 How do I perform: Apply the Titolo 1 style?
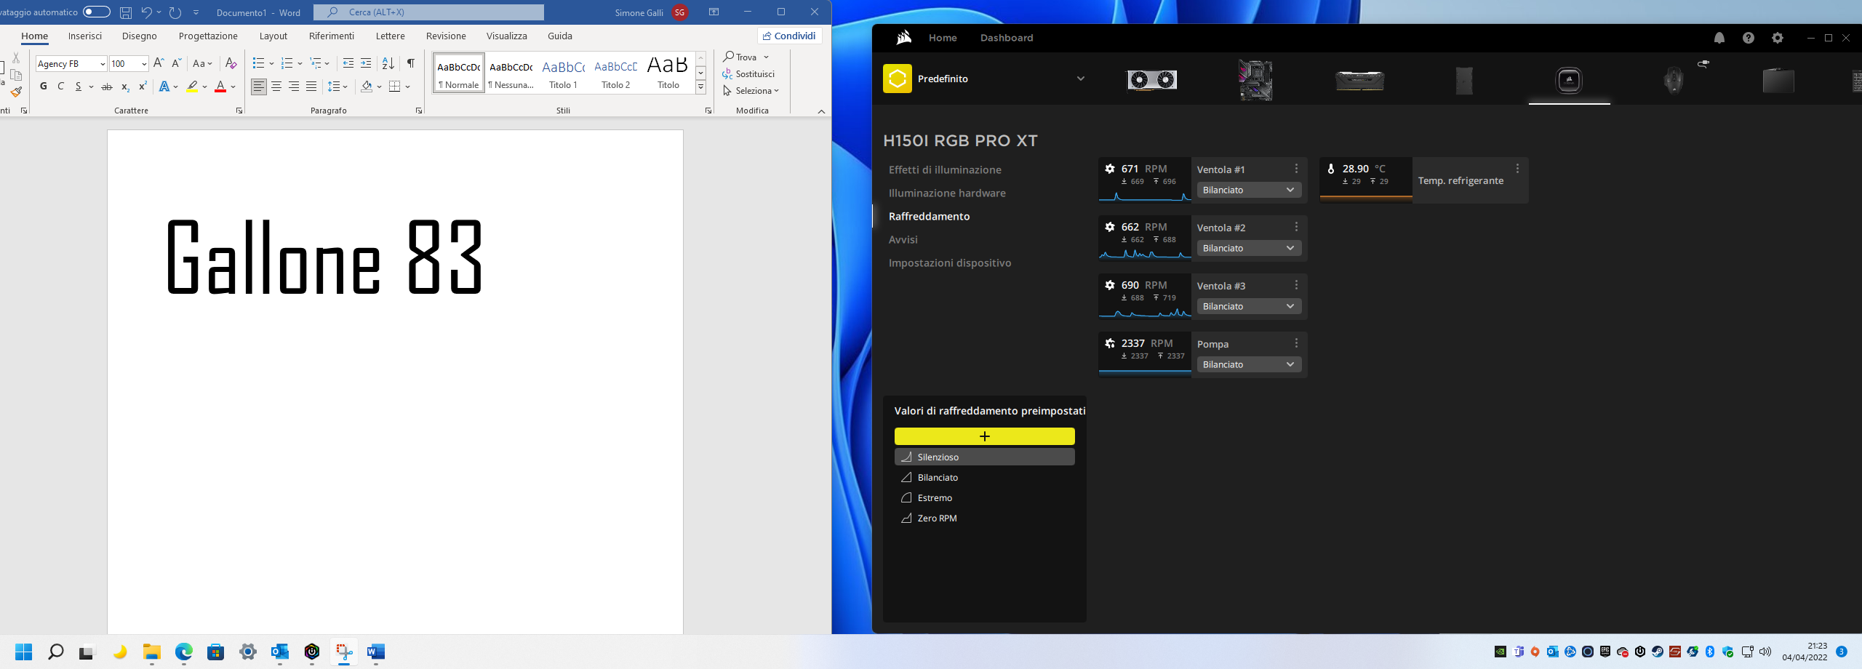tap(564, 73)
